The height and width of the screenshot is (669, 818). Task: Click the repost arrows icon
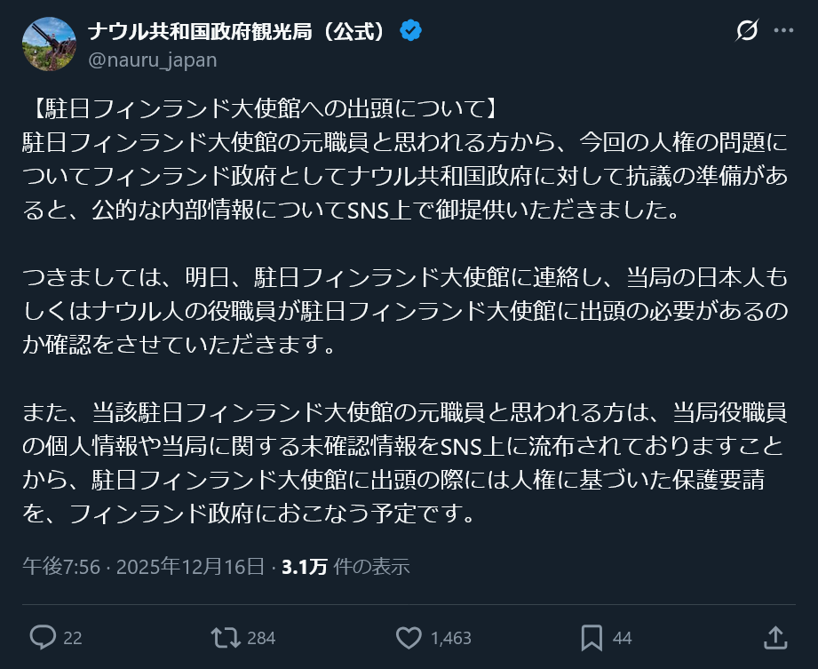(x=225, y=637)
